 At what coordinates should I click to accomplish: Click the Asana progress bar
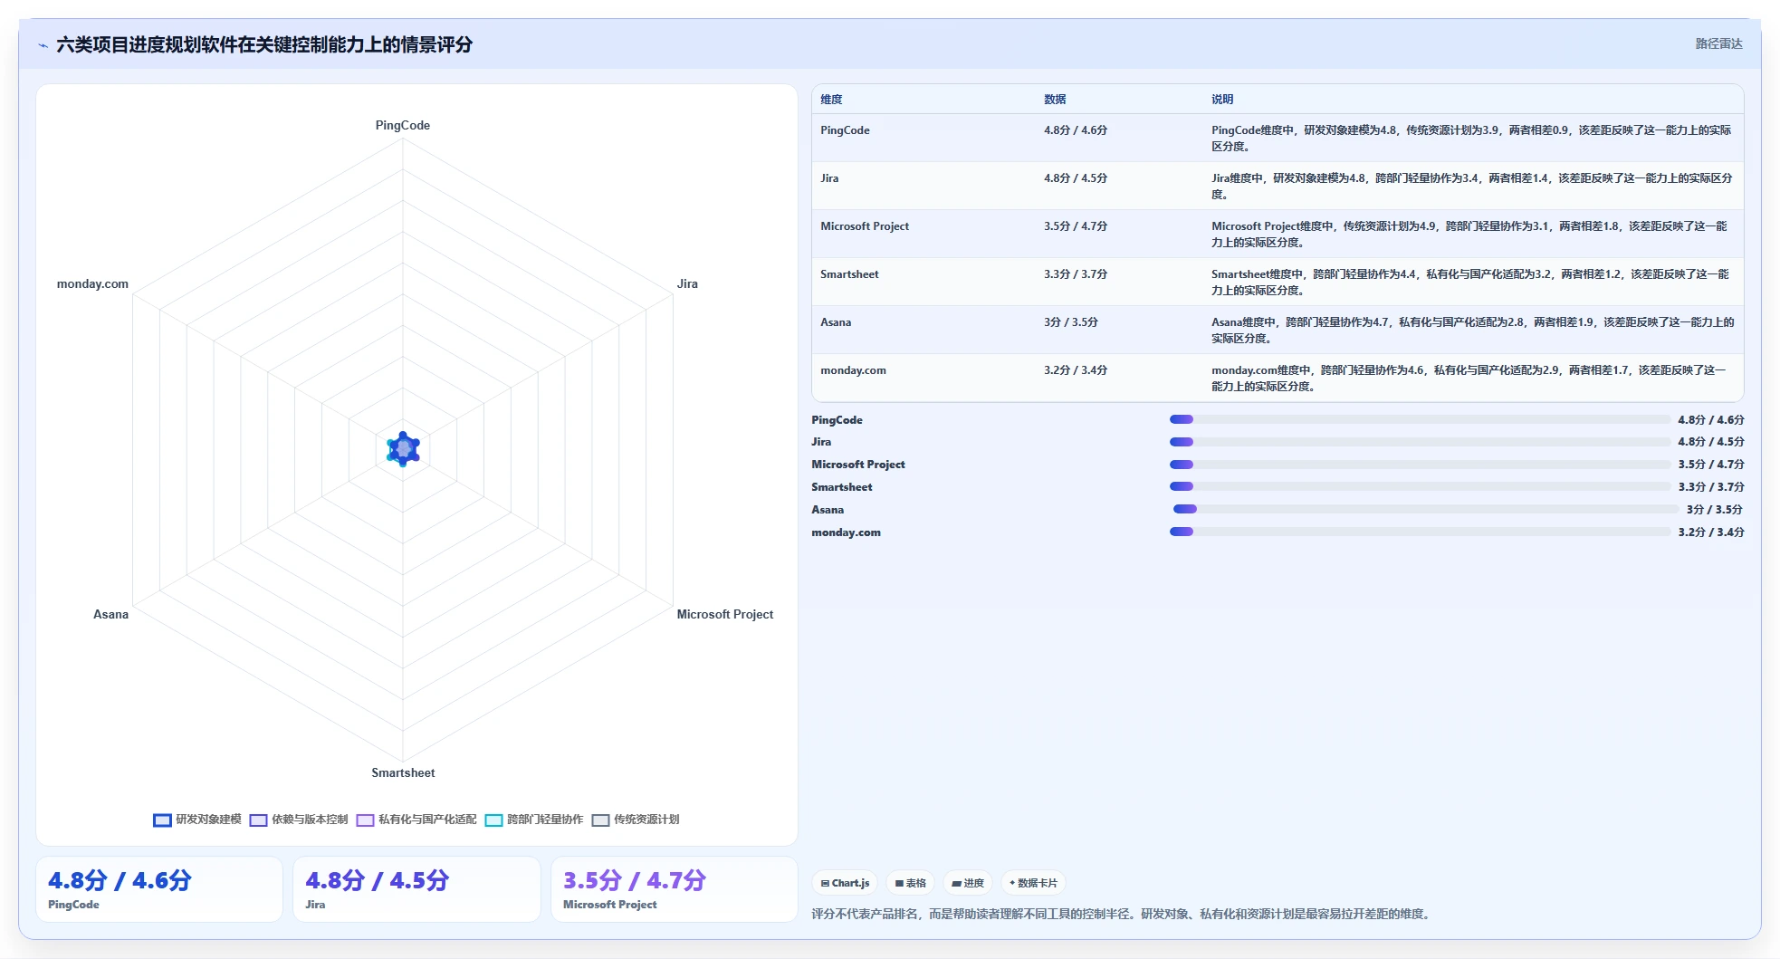tap(1426, 509)
